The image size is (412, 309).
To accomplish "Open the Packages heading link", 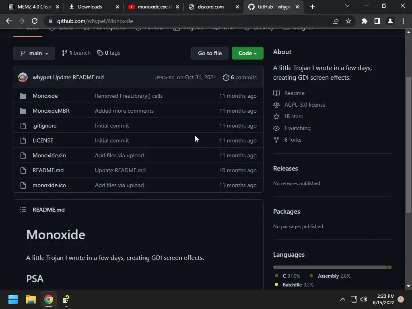I will click(x=286, y=212).
